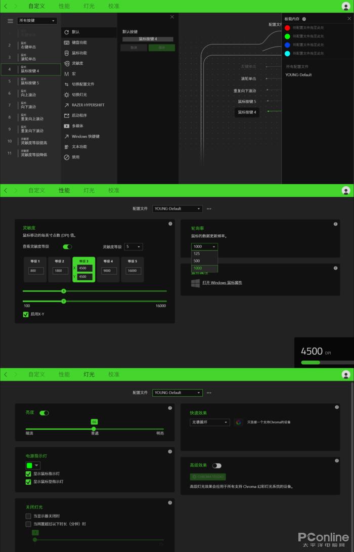
Task: Go back using arrow on 性能 screen
Action: (x=6, y=190)
